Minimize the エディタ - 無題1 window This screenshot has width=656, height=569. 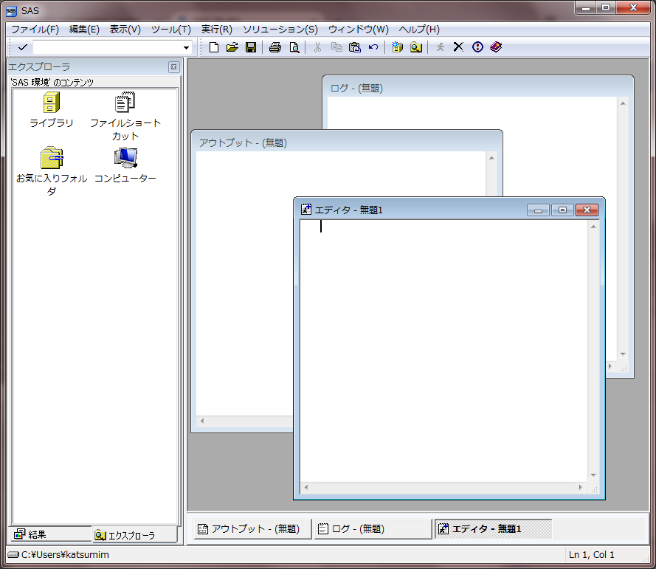pos(538,210)
